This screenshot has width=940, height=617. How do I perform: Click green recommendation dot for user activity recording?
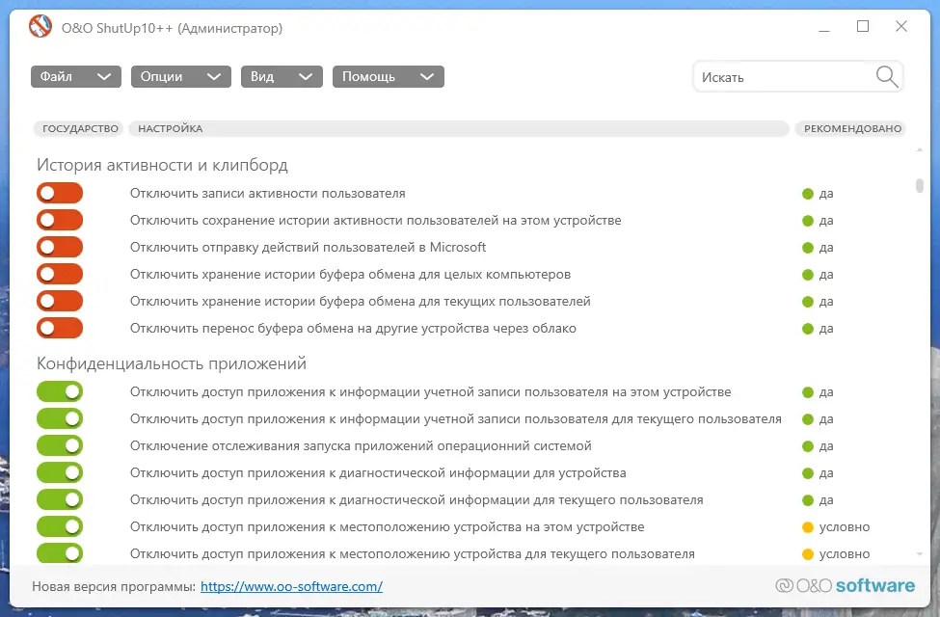click(x=808, y=194)
